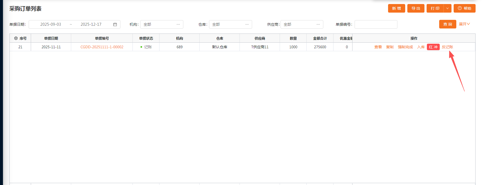The width and height of the screenshot is (482, 185).
Task: Click the 红冲 button in row 21
Action: pos(433,47)
